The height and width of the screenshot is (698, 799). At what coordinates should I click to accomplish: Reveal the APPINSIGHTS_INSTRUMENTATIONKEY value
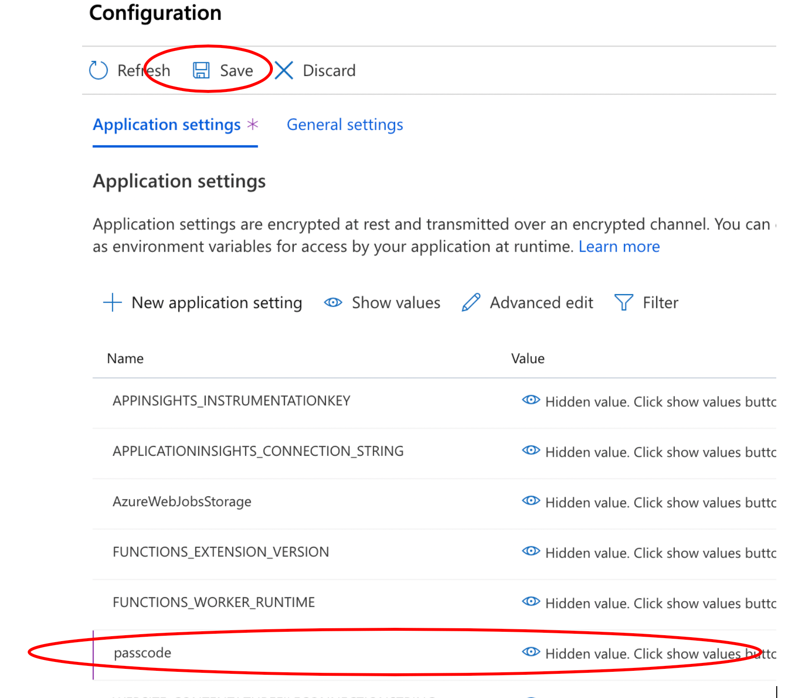[x=531, y=400]
